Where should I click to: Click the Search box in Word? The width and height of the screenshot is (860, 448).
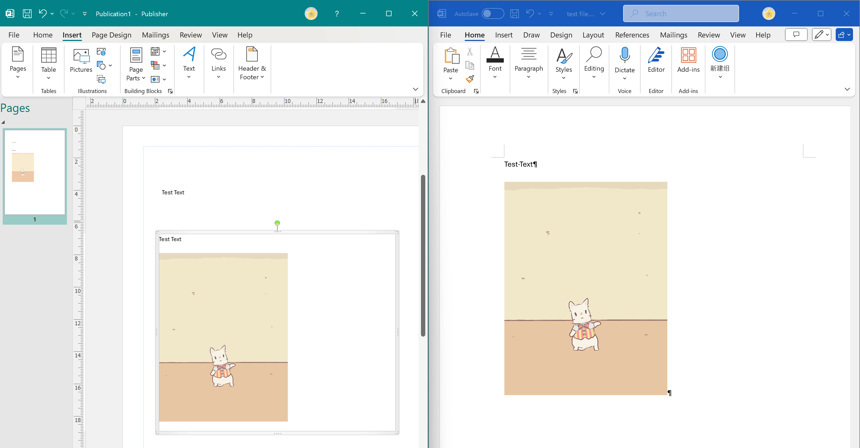coord(681,14)
